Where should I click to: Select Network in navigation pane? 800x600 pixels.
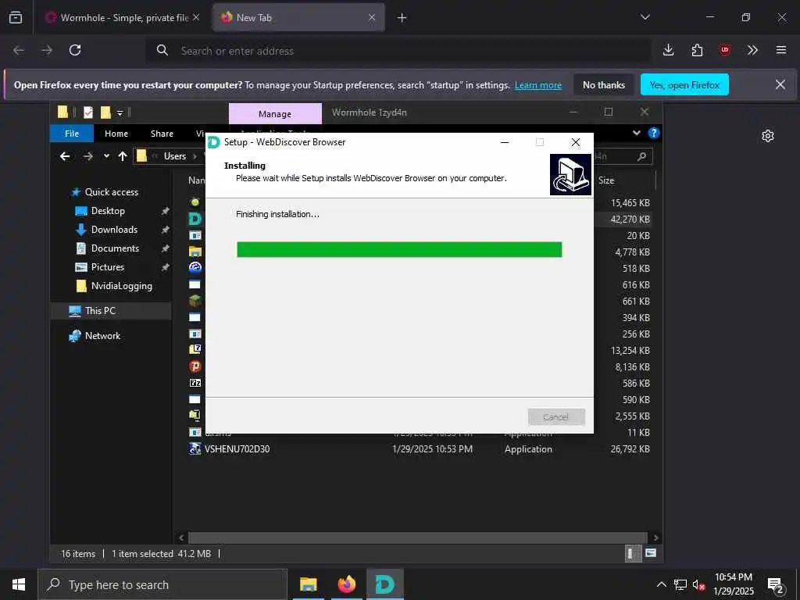pyautogui.click(x=102, y=336)
